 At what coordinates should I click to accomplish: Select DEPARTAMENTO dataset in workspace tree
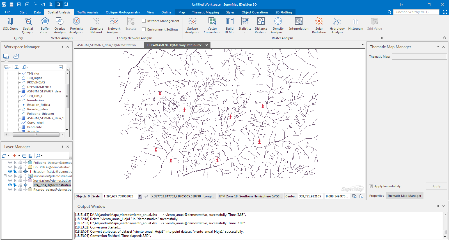39,87
